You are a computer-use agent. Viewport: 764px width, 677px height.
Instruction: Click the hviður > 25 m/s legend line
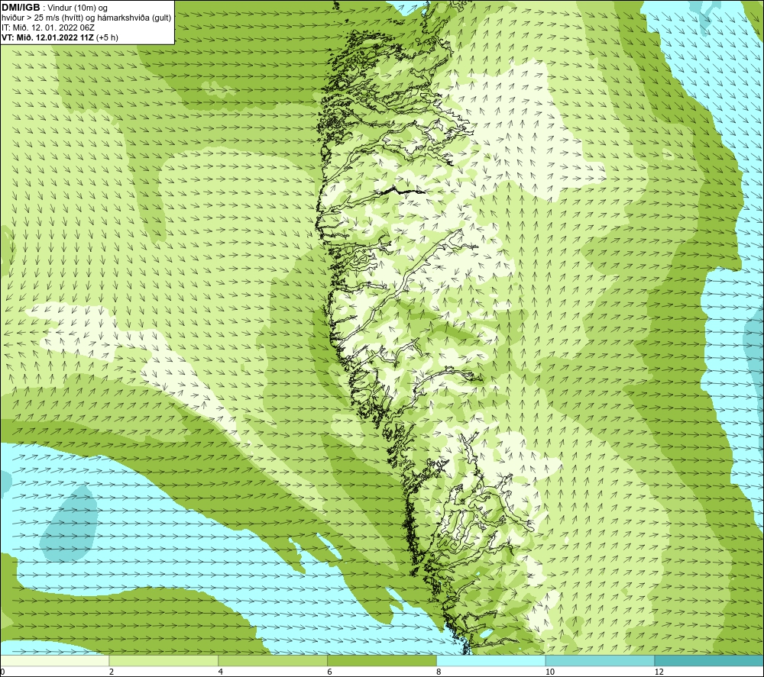86,18
